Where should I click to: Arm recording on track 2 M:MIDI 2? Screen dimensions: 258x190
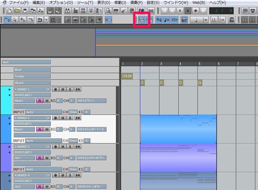pyautogui.click(x=56, y=118)
